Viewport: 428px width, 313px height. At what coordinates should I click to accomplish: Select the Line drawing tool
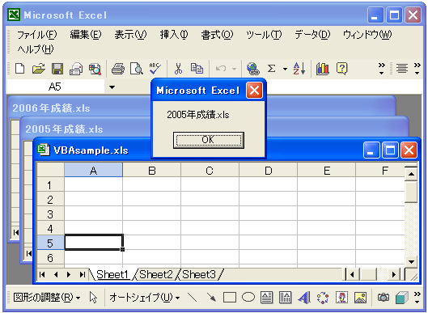click(x=193, y=297)
